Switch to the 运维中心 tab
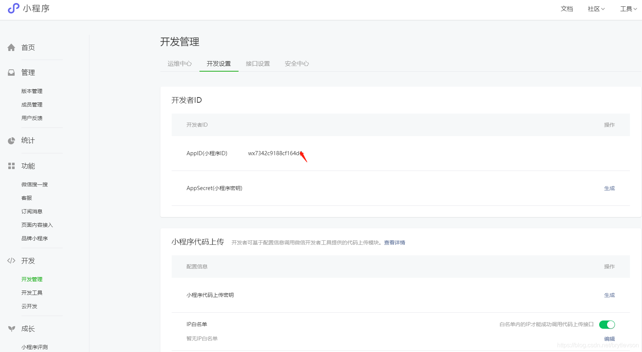The height and width of the screenshot is (352, 642). pyautogui.click(x=180, y=63)
